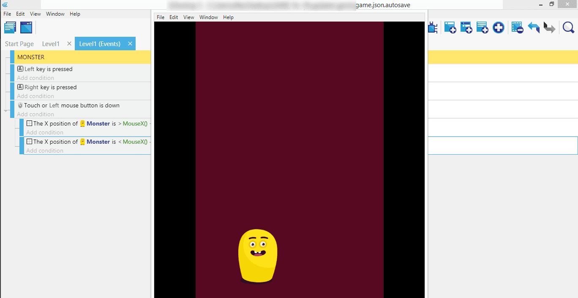Add a comment event from toolbar
Viewport: 578px width, 298px height.
(x=482, y=28)
